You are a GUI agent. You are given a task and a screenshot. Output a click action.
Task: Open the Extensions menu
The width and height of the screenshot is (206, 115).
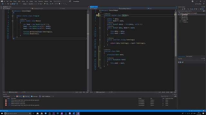41,1
